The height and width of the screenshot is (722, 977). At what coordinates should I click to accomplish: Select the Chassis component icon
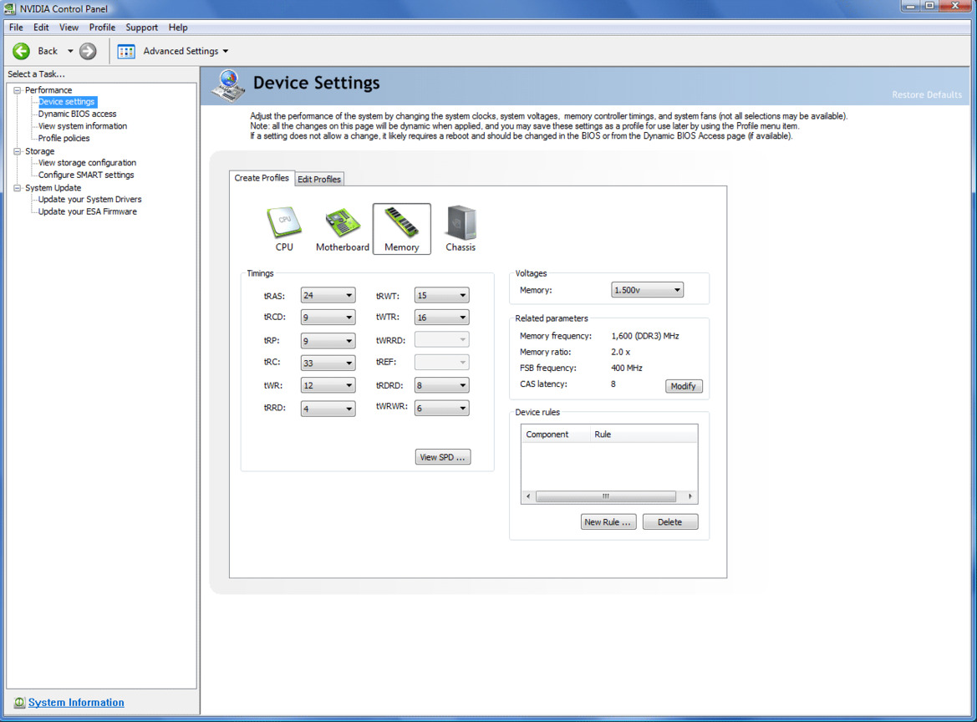461,229
